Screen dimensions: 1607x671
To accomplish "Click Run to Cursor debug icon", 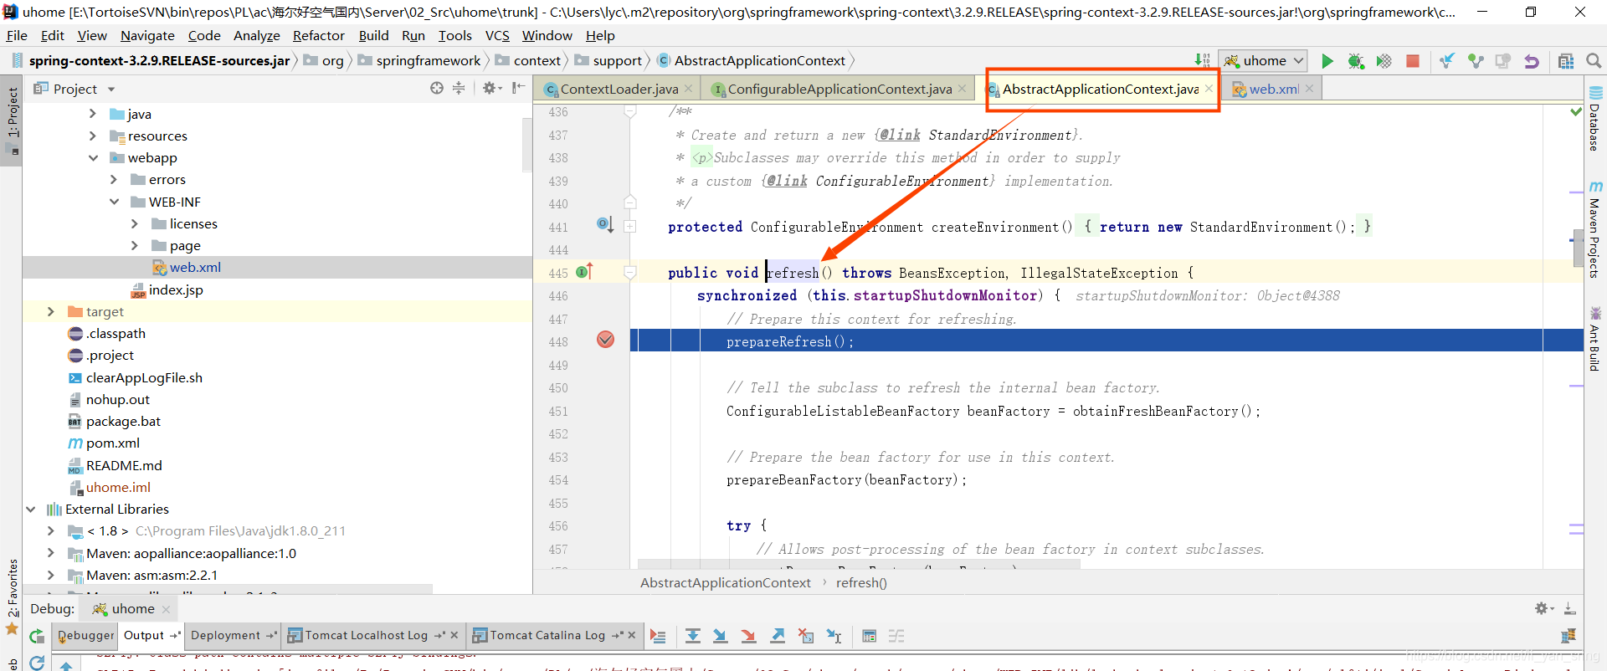I will [x=834, y=636].
